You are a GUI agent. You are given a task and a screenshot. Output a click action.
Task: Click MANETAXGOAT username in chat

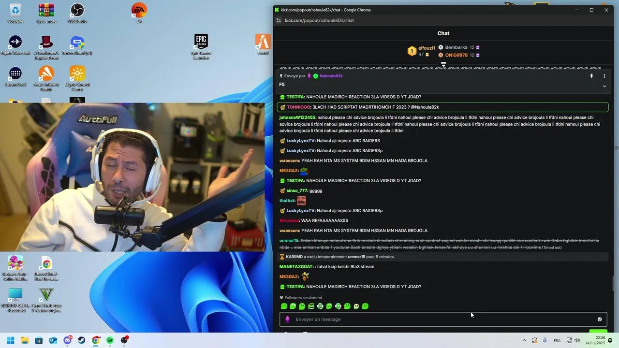[x=295, y=266]
